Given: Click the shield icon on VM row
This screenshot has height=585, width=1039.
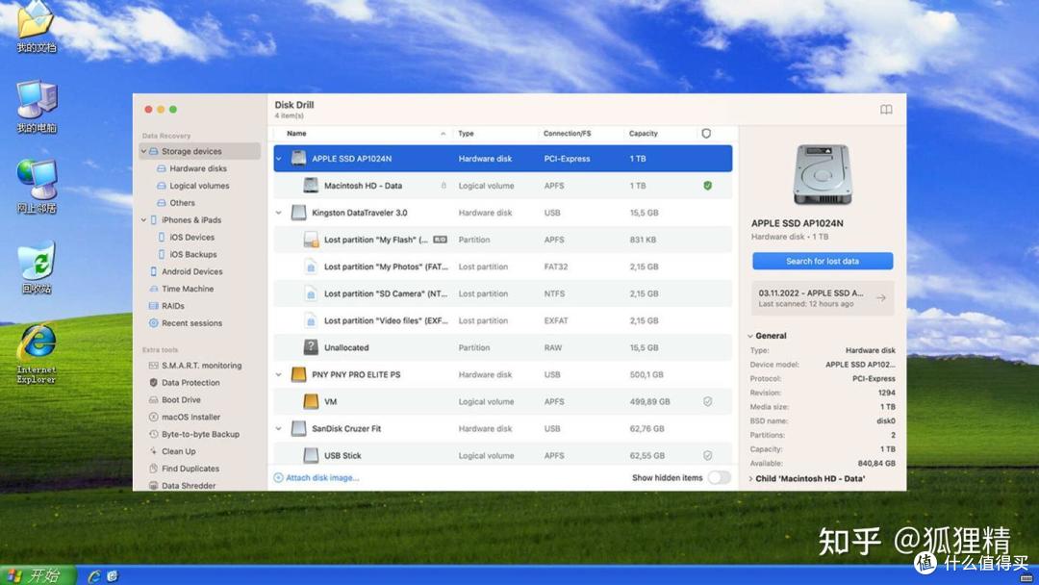Looking at the screenshot, I should tap(708, 401).
